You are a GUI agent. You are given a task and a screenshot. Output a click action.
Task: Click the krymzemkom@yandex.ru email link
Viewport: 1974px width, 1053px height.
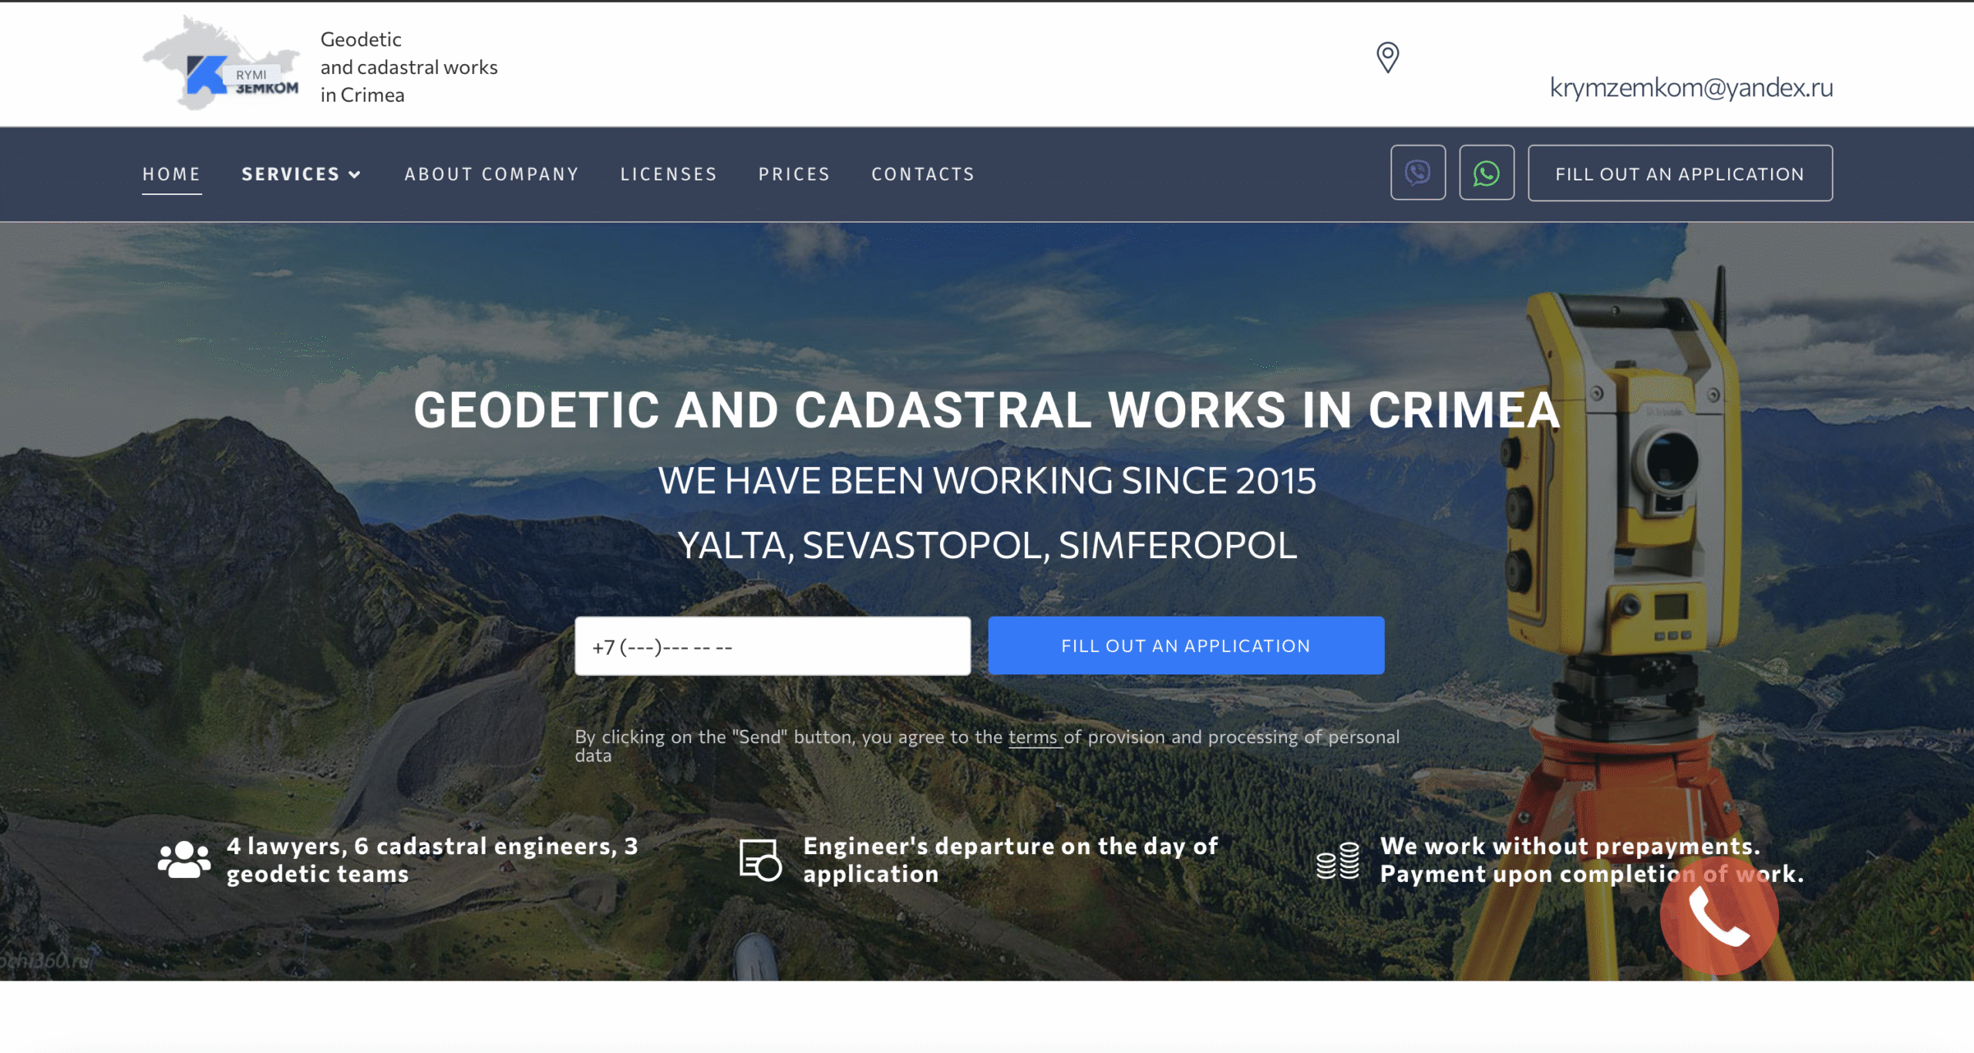tap(1690, 88)
